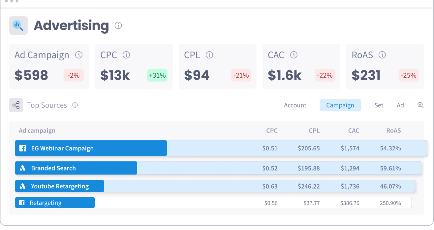Click $0.51 CPC in EG Webinar row

click(x=270, y=148)
